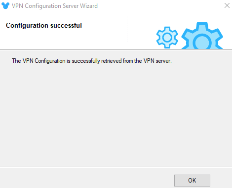Click the large blue gear icon
This screenshot has height=188, width=232.
pyautogui.click(x=202, y=36)
